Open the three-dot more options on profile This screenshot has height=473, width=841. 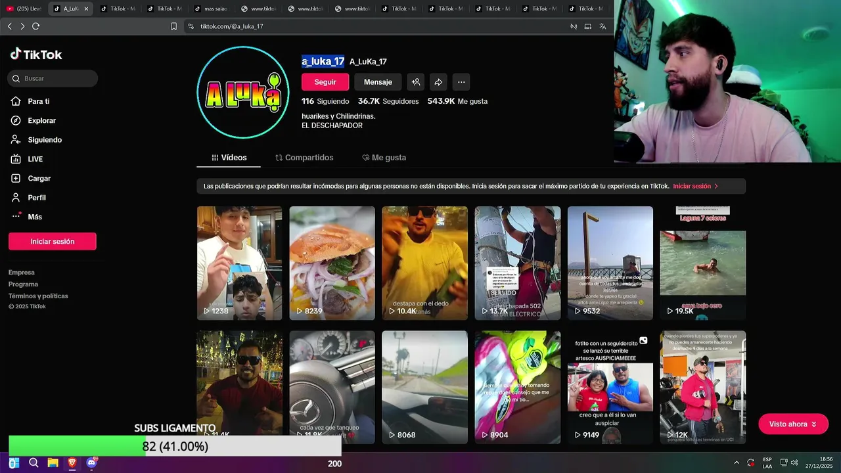point(461,82)
